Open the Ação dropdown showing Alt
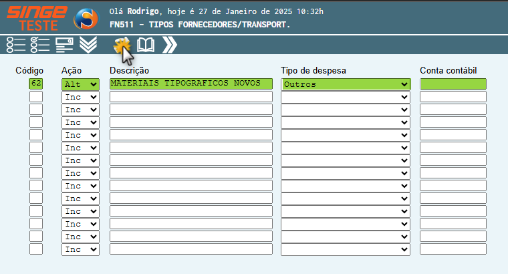 click(80, 84)
